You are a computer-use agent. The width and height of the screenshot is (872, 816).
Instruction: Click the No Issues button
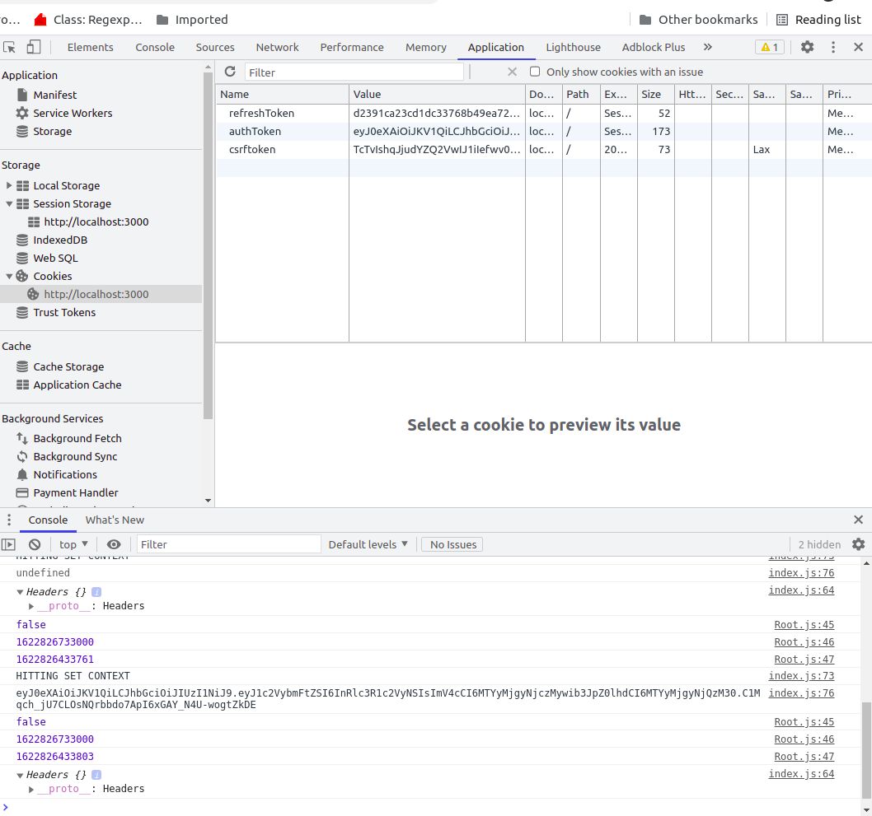coord(452,544)
